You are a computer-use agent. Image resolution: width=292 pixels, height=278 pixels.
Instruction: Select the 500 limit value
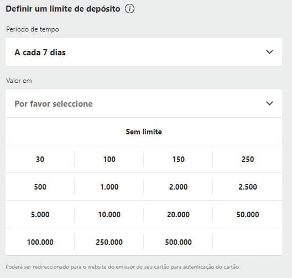coord(40,187)
